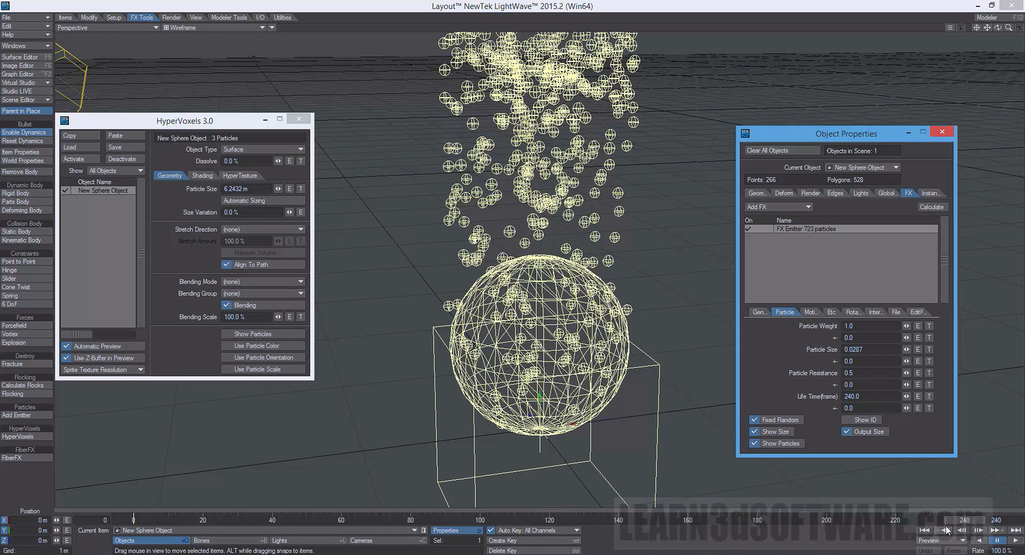
Task: Disable Automatic Preview checkbox
Action: [66, 346]
